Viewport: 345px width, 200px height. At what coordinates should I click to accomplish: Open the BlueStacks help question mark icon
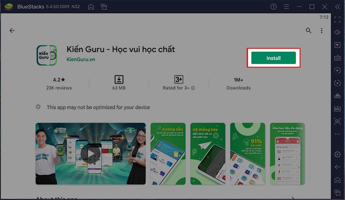coord(273,6)
